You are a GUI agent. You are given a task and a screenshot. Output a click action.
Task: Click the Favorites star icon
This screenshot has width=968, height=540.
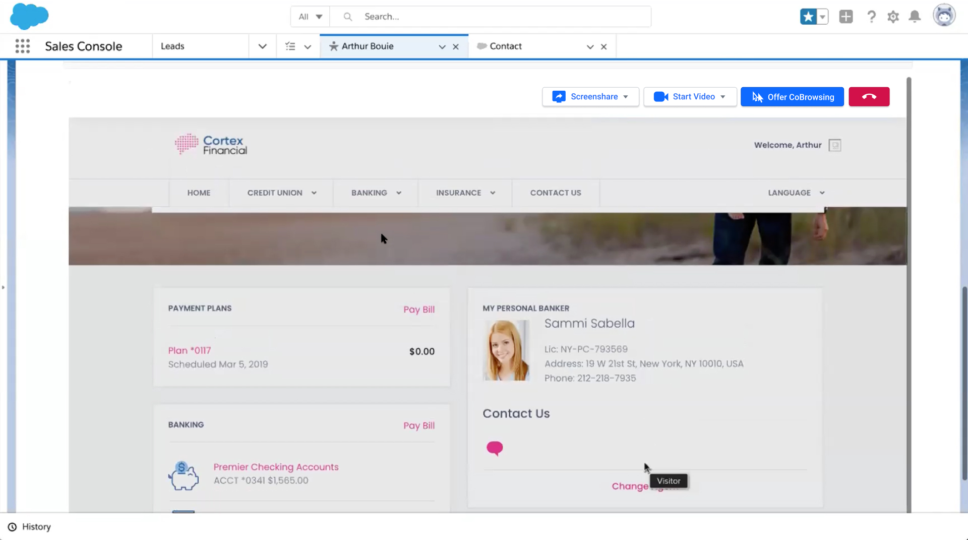[808, 17]
